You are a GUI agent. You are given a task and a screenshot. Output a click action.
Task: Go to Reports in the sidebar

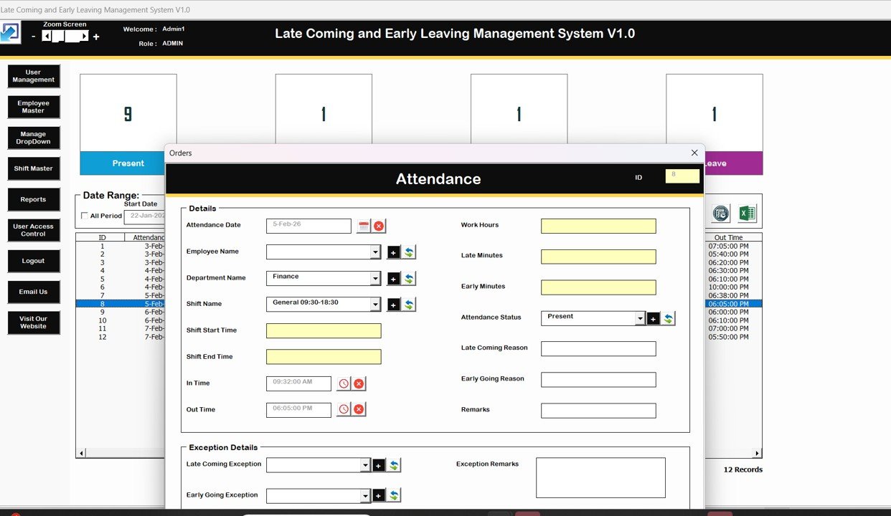pyautogui.click(x=34, y=199)
